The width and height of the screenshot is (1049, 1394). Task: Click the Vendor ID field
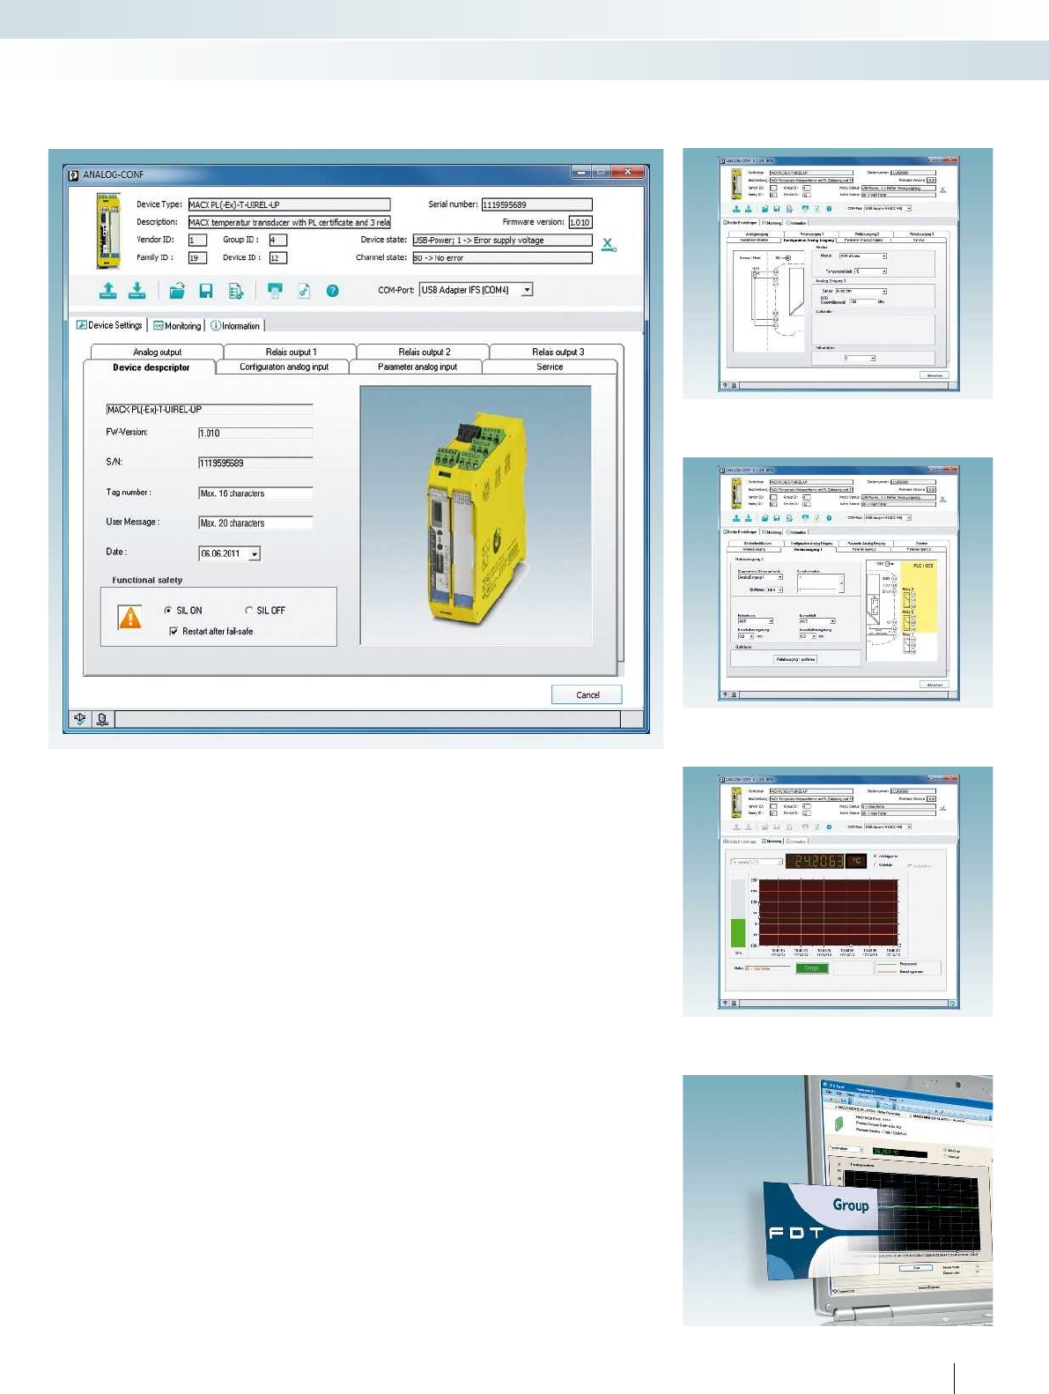pyautogui.click(x=197, y=240)
